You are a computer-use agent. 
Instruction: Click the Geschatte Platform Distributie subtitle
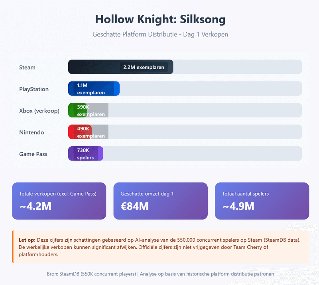click(x=160, y=34)
